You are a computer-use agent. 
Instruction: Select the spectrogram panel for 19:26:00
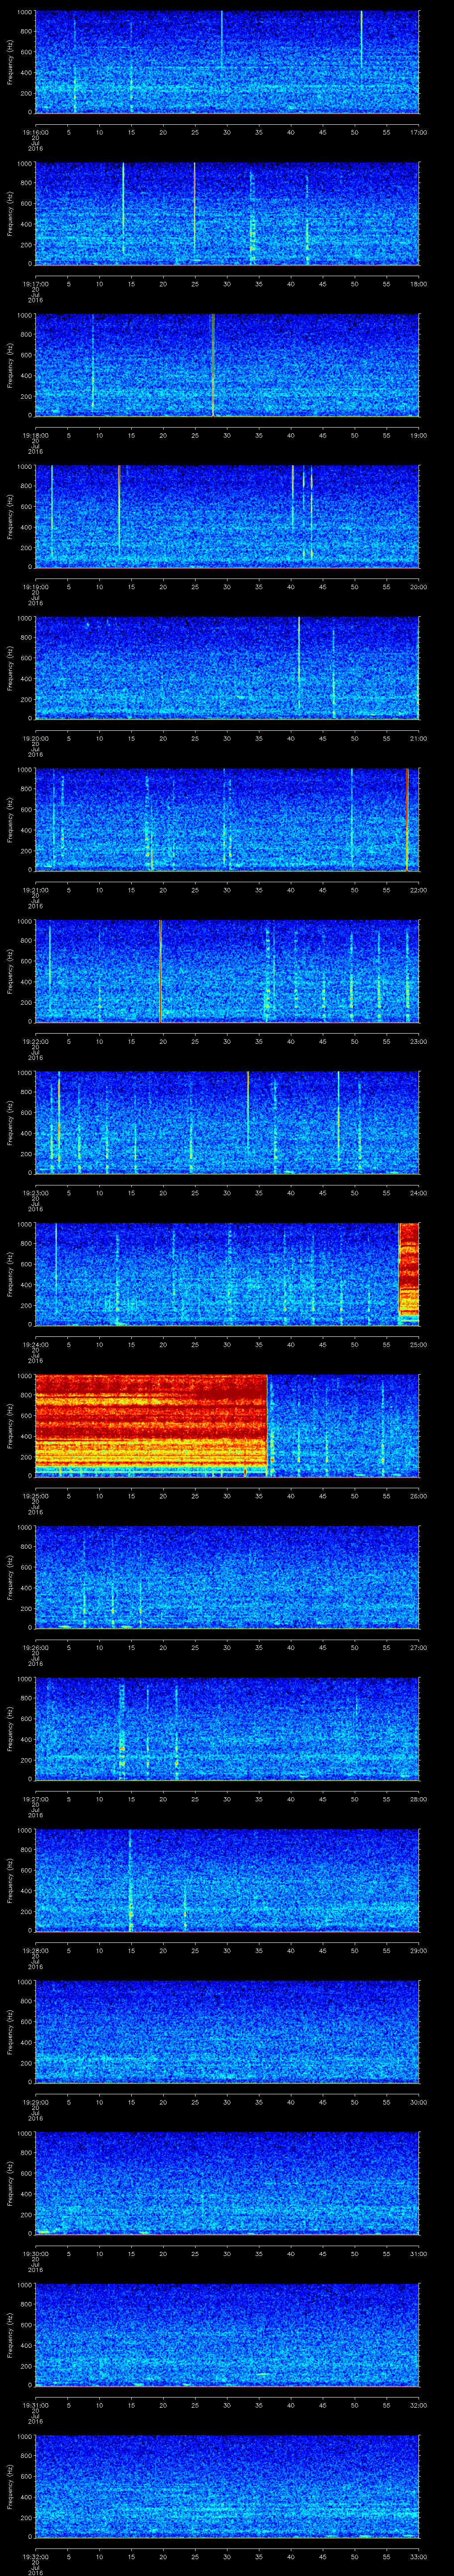[x=227, y=1577]
